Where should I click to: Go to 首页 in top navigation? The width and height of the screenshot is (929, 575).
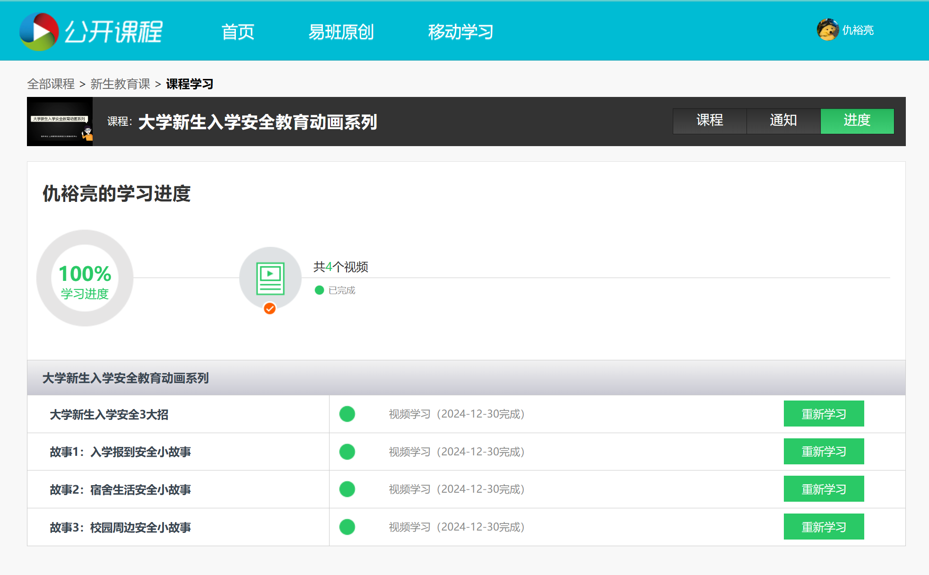pyautogui.click(x=238, y=32)
